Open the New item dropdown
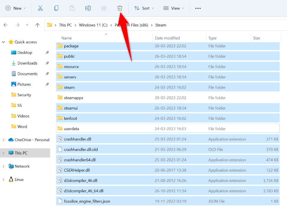The height and width of the screenshot is (206, 287). [x=16, y=8]
